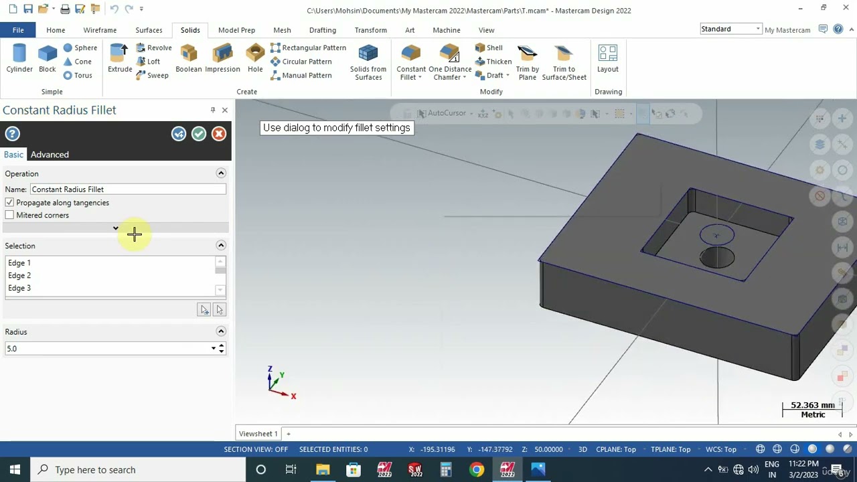The width and height of the screenshot is (857, 482).
Task: Open fillet panel help icon
Action: pyautogui.click(x=12, y=134)
